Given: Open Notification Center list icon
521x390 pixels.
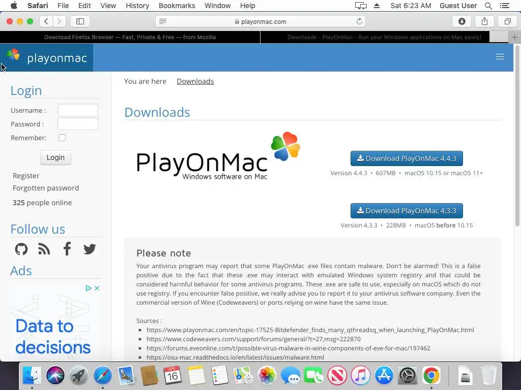Looking at the screenshot, I should [504, 6].
